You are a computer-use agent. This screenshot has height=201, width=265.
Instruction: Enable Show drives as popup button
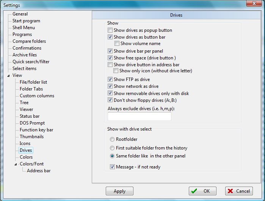pyautogui.click(x=110, y=30)
